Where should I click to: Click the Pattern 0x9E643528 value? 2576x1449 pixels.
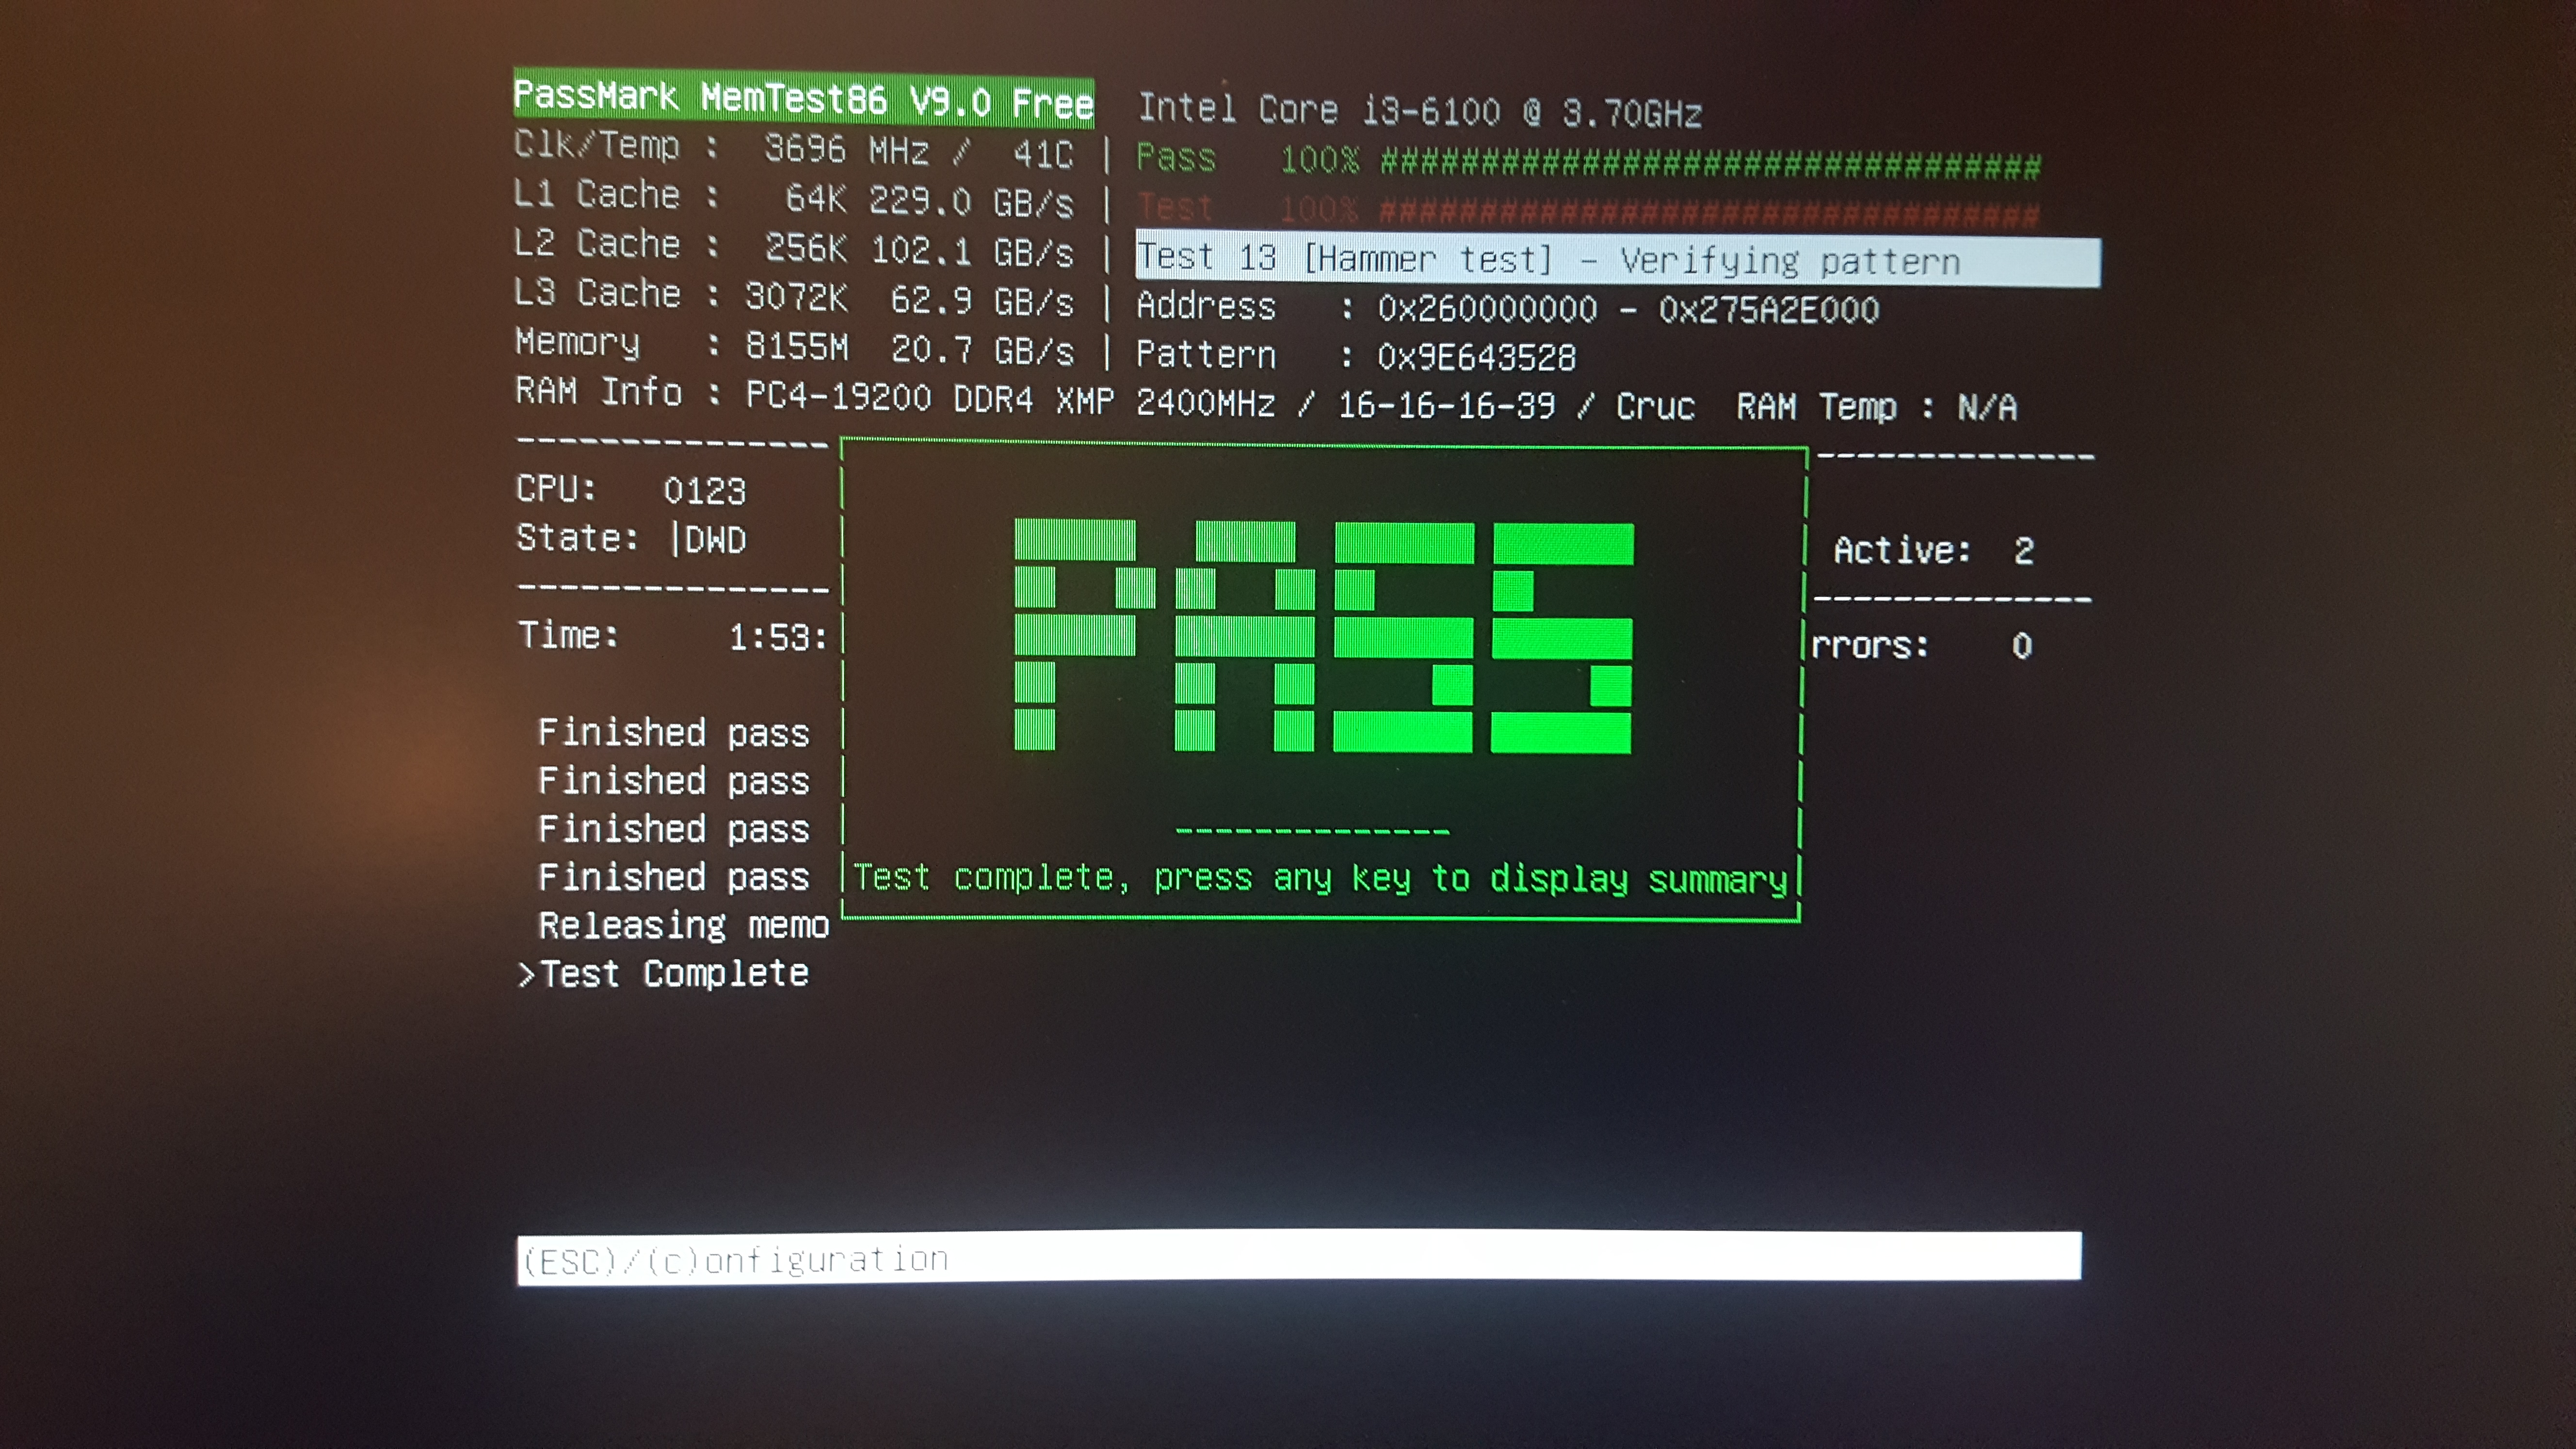point(1476,357)
